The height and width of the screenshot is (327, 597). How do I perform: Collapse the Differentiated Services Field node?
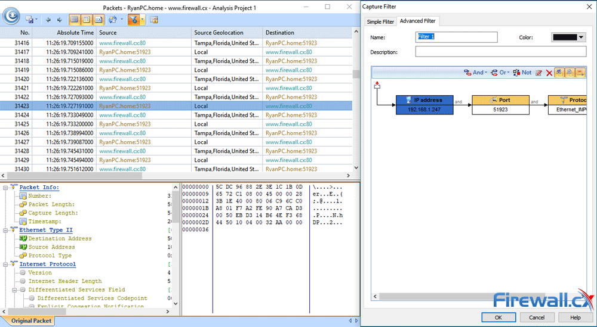click(14, 290)
